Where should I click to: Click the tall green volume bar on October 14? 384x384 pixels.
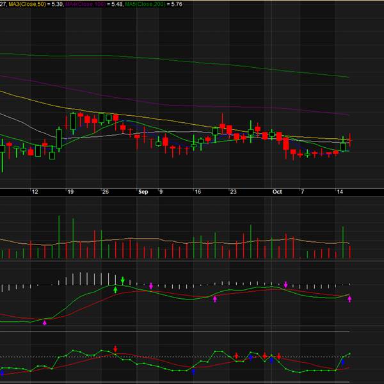pyautogui.click(x=343, y=243)
